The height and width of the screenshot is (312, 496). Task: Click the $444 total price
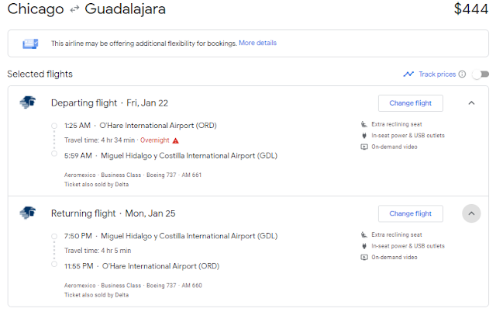(x=471, y=9)
